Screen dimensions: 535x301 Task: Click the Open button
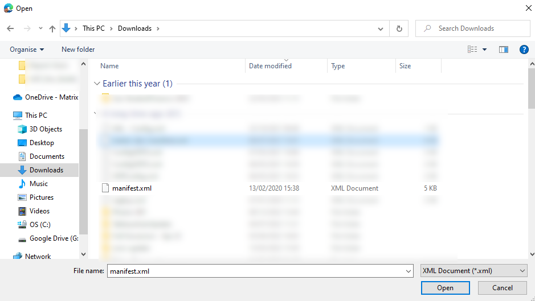click(x=445, y=288)
